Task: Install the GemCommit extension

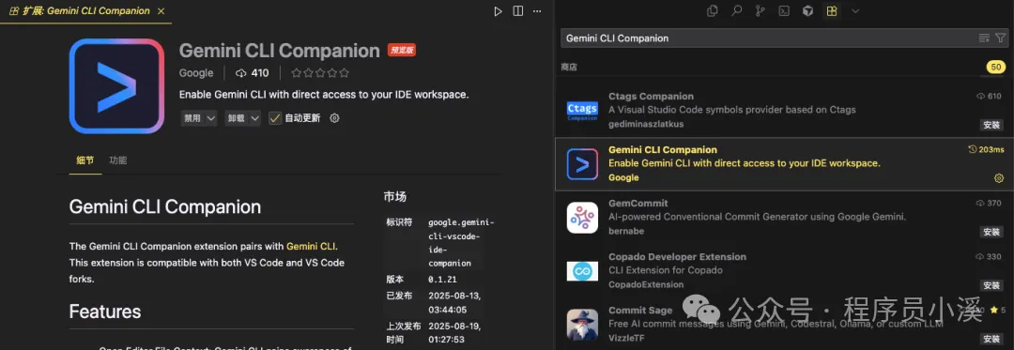Action: click(x=991, y=232)
